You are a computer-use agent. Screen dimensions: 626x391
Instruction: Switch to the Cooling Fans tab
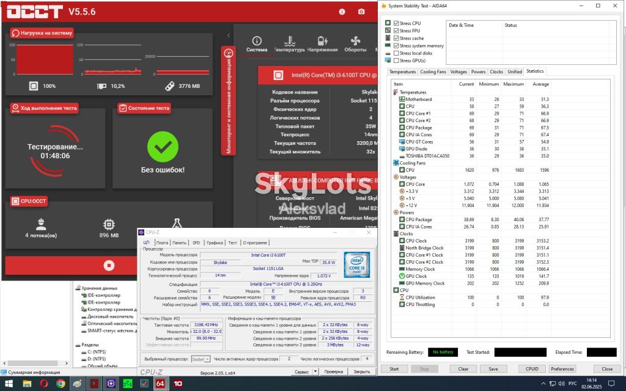click(433, 72)
